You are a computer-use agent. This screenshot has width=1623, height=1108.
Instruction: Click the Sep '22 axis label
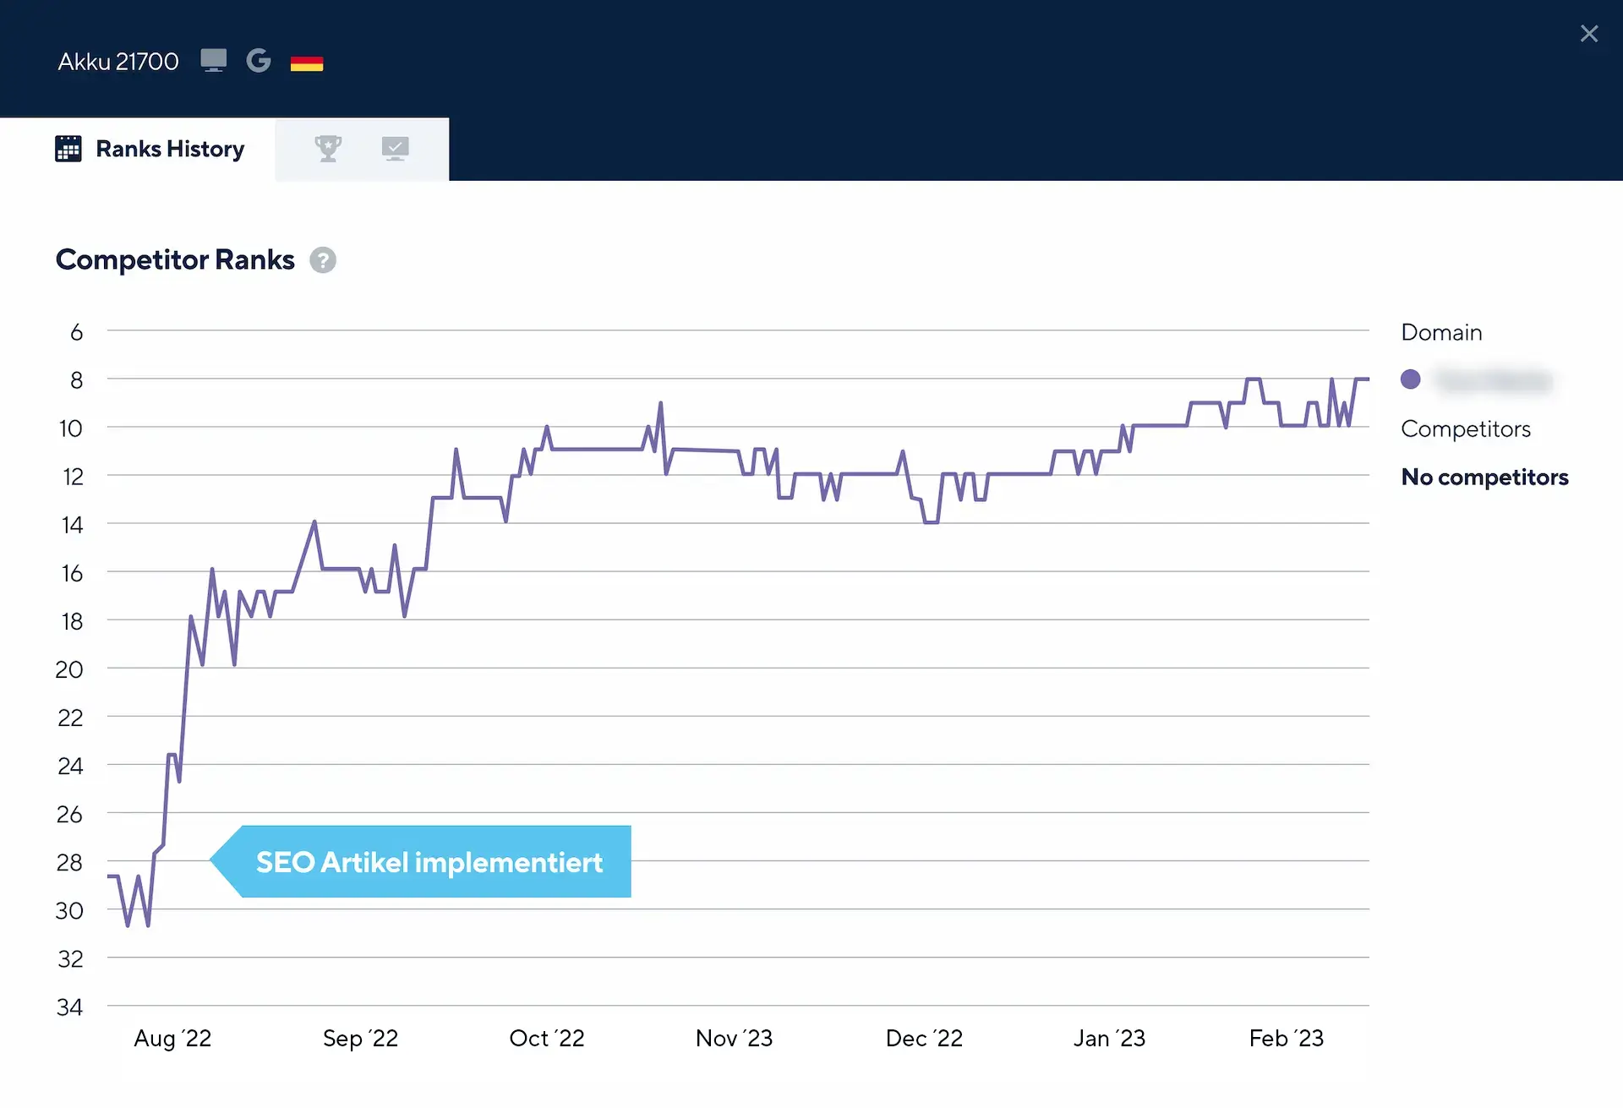point(361,1039)
